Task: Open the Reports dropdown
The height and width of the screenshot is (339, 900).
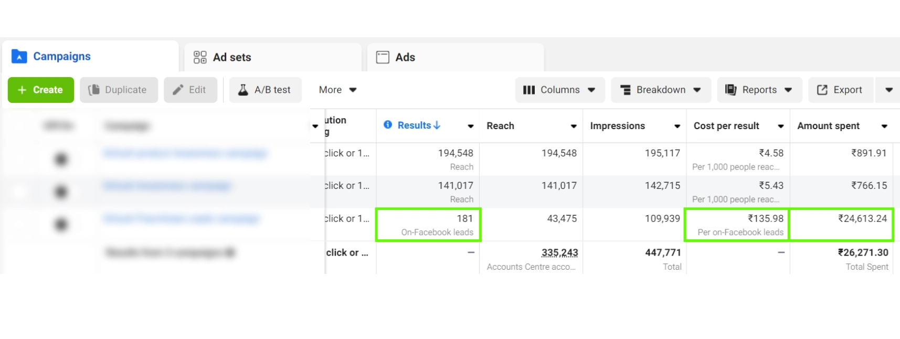Action: (x=759, y=90)
